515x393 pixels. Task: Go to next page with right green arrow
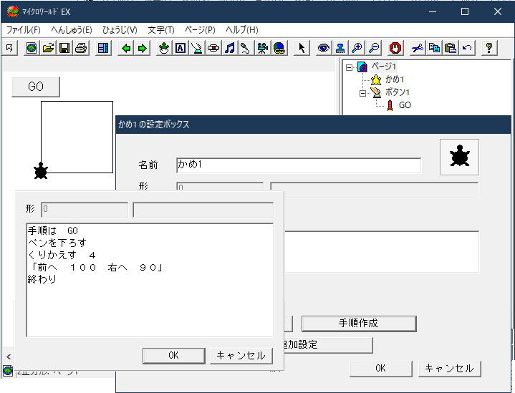(x=143, y=48)
